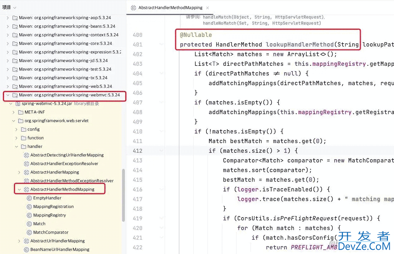Image resolution: width=394 pixels, height=254 pixels.
Task: Collapse the AbstractHandlerMethodMapping class node
Action: pos(19,190)
